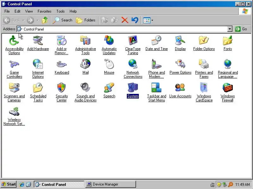Expand the Forward history dropdown arrow
The image size is (253, 189).
[x=38, y=20]
